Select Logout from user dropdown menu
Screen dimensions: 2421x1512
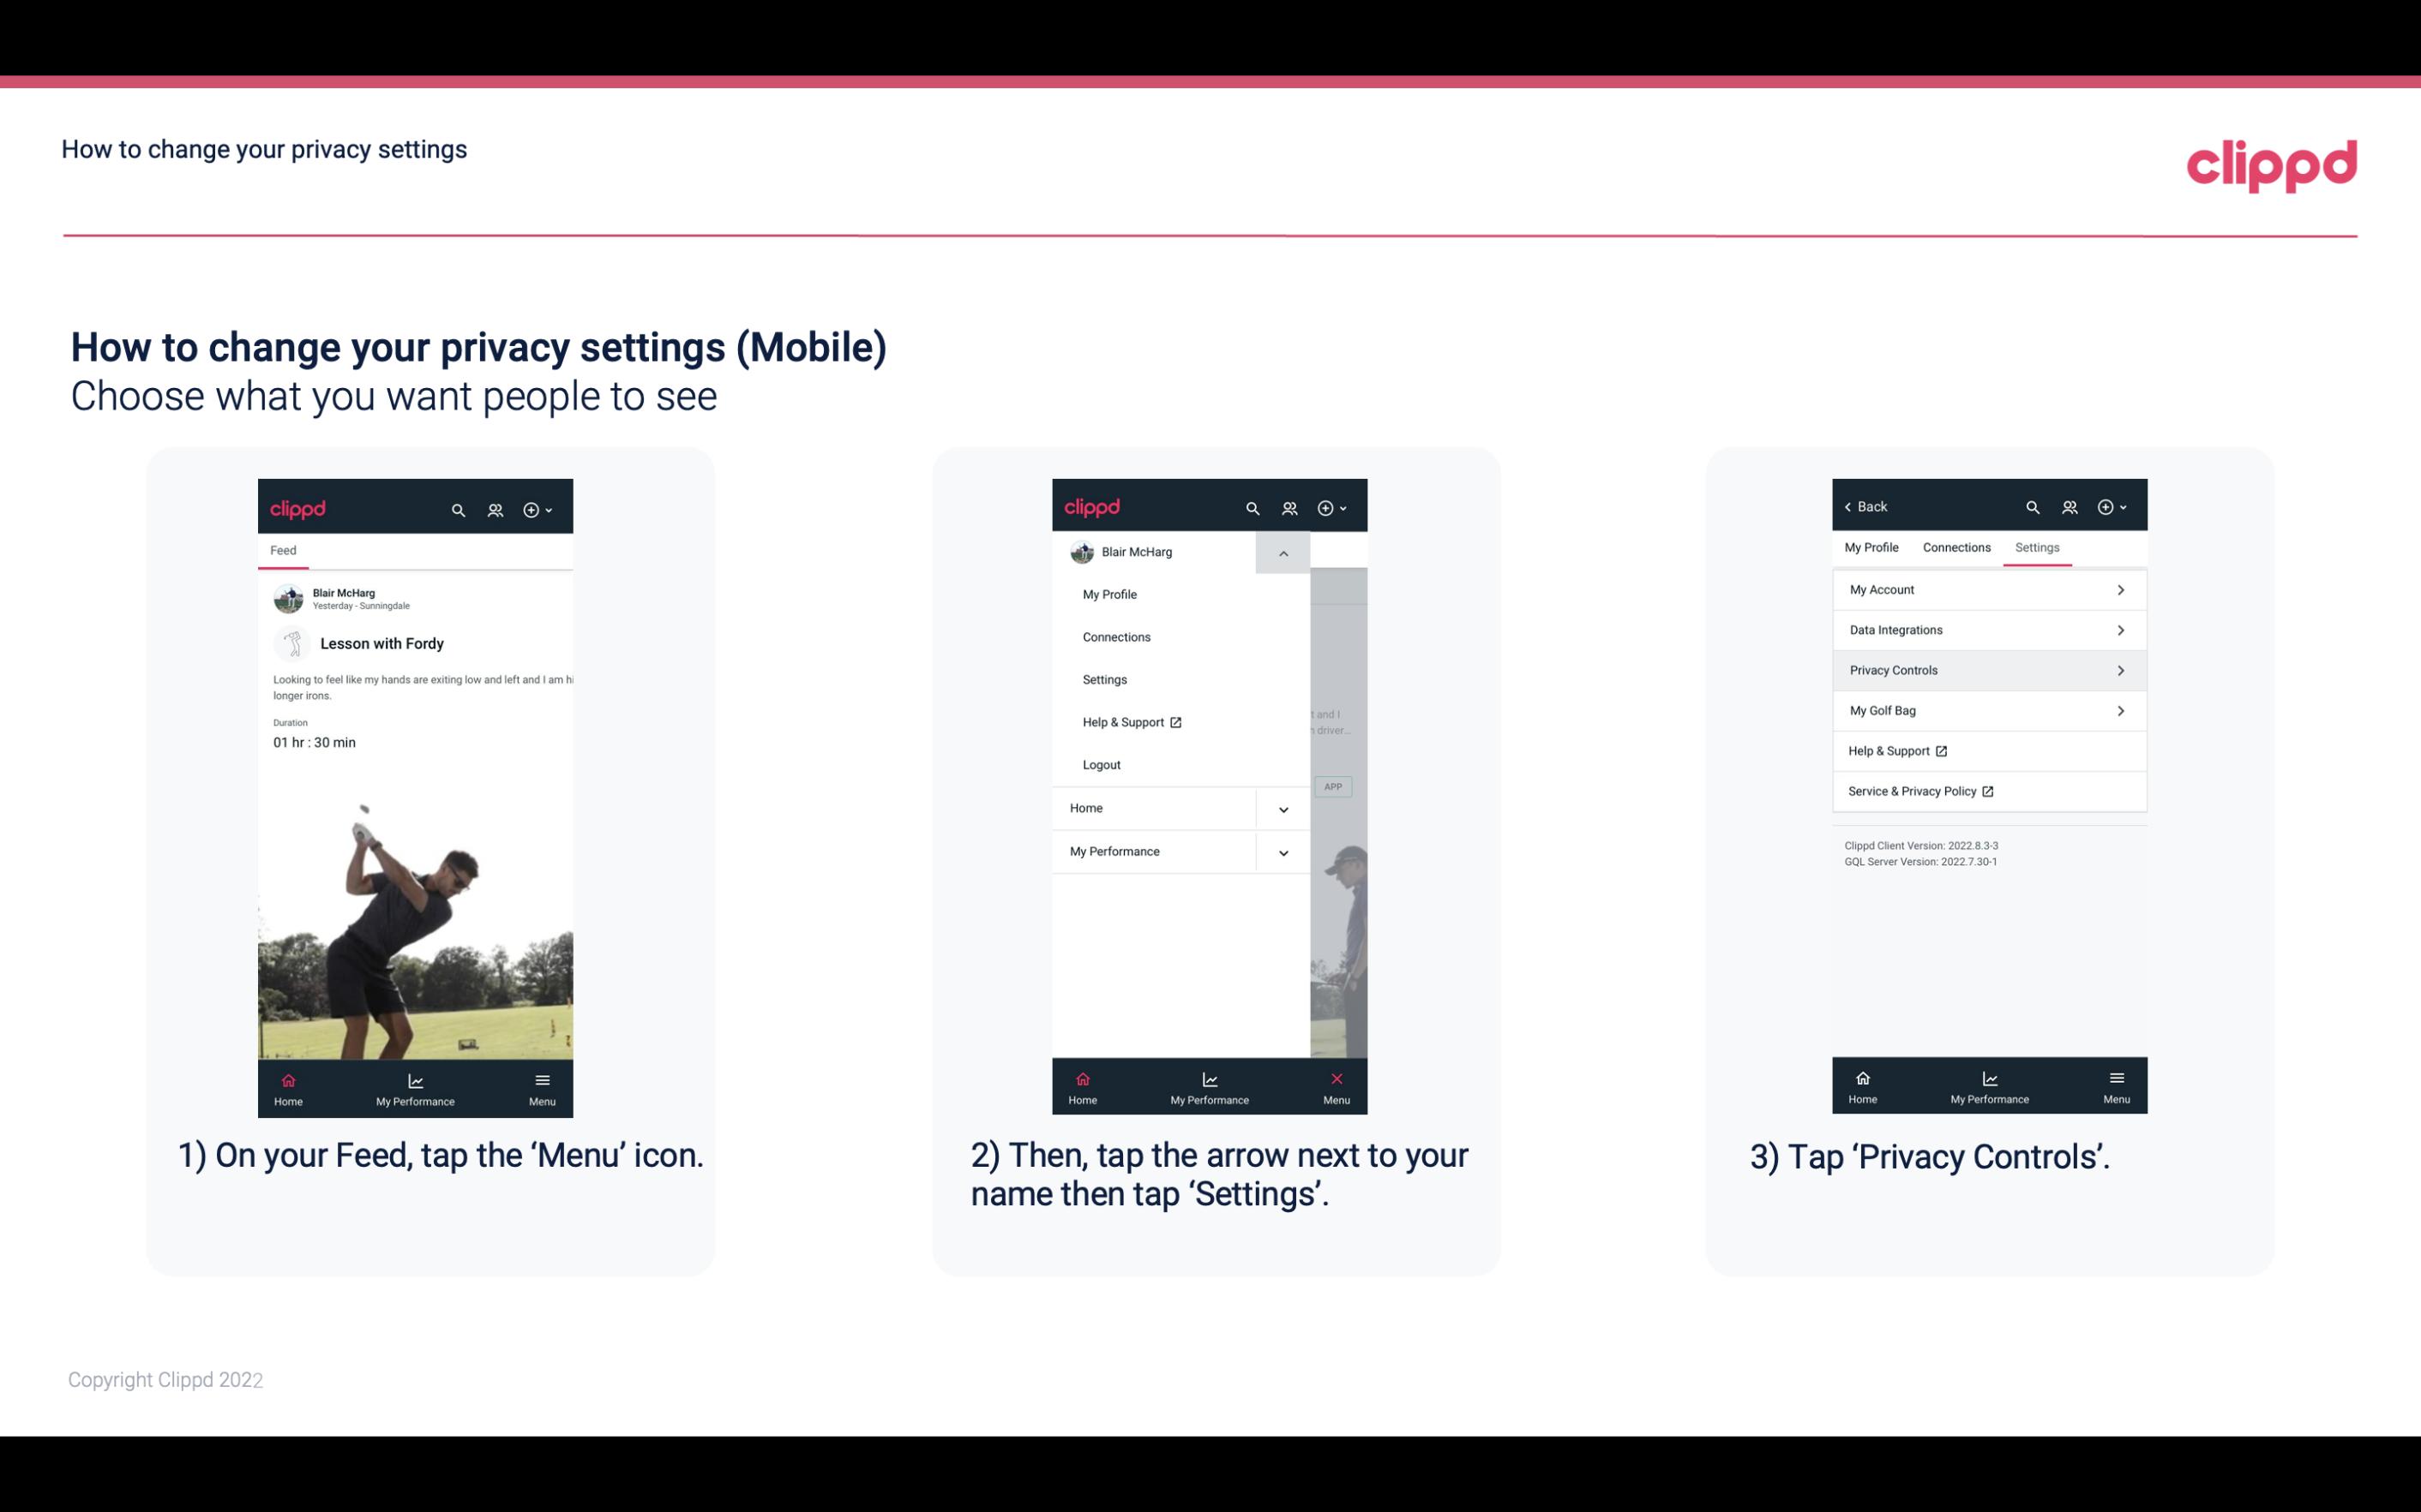(1100, 763)
